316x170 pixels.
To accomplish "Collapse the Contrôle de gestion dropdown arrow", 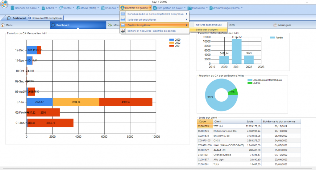I will 150,8.
